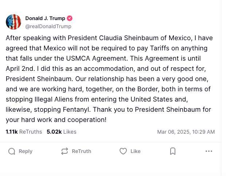Click the word Likes beside 5.02k
This screenshot has width=226, height=176.
(70, 132)
